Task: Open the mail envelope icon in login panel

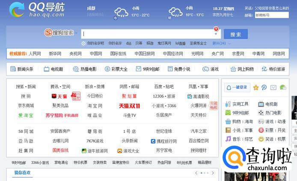Action: [x=273, y=88]
